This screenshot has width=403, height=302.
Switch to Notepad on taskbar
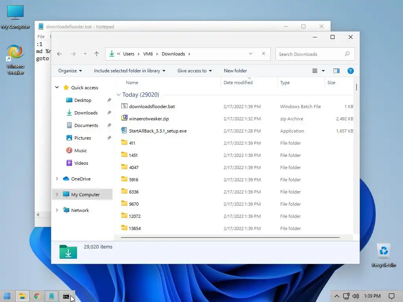coord(52,296)
